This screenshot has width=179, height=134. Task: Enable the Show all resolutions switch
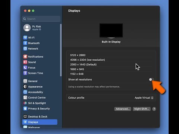point(151,79)
